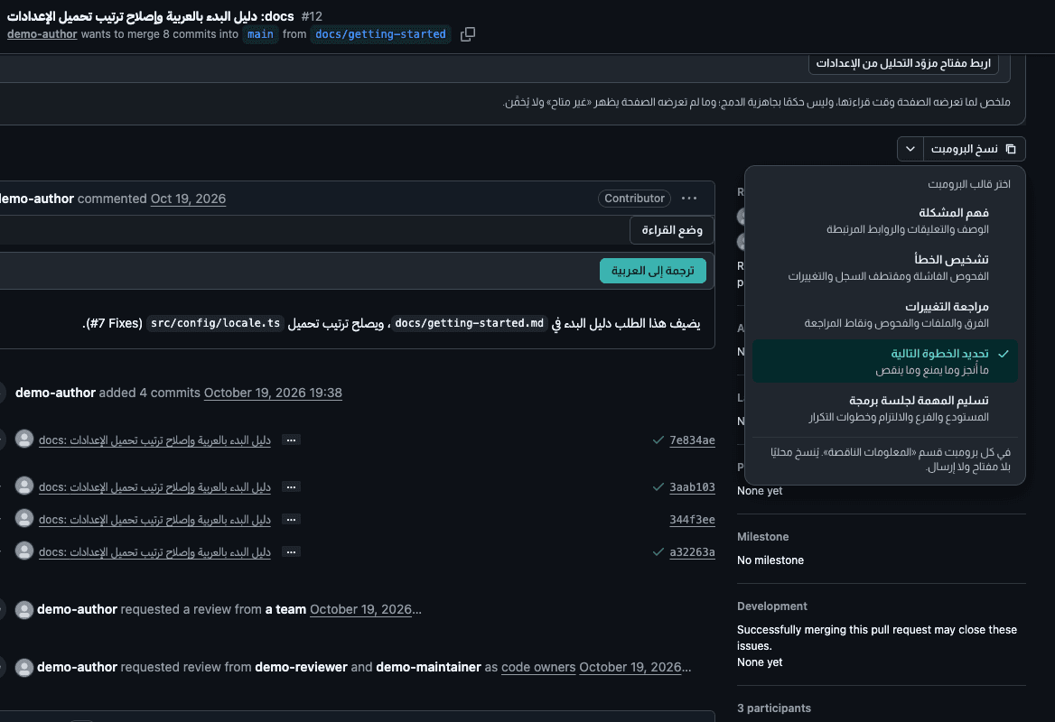This screenshot has height=722, width=1055.
Task: Expand commit 3aab103 message ellipsis
Action: pyautogui.click(x=291, y=486)
